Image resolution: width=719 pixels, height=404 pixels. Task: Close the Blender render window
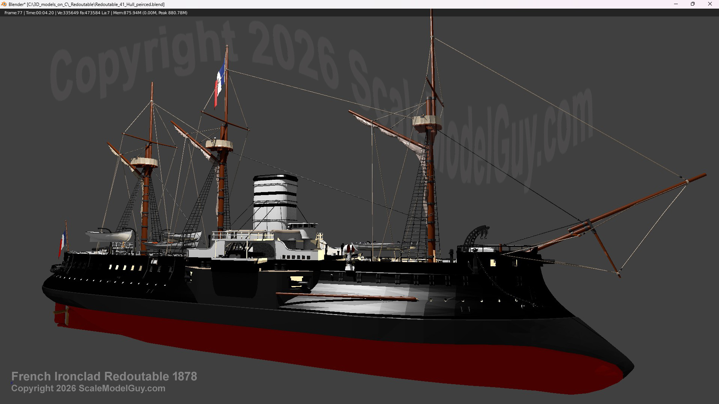pyautogui.click(x=710, y=4)
